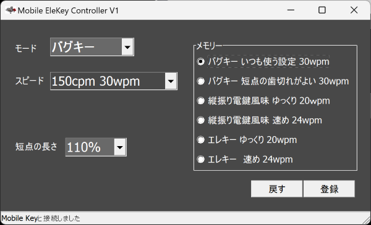Select memory エレキー 速め 24wpm

pyautogui.click(x=245, y=160)
